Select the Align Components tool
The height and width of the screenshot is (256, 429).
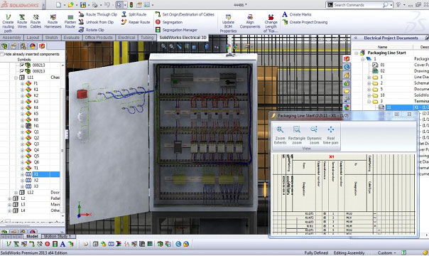click(x=250, y=17)
